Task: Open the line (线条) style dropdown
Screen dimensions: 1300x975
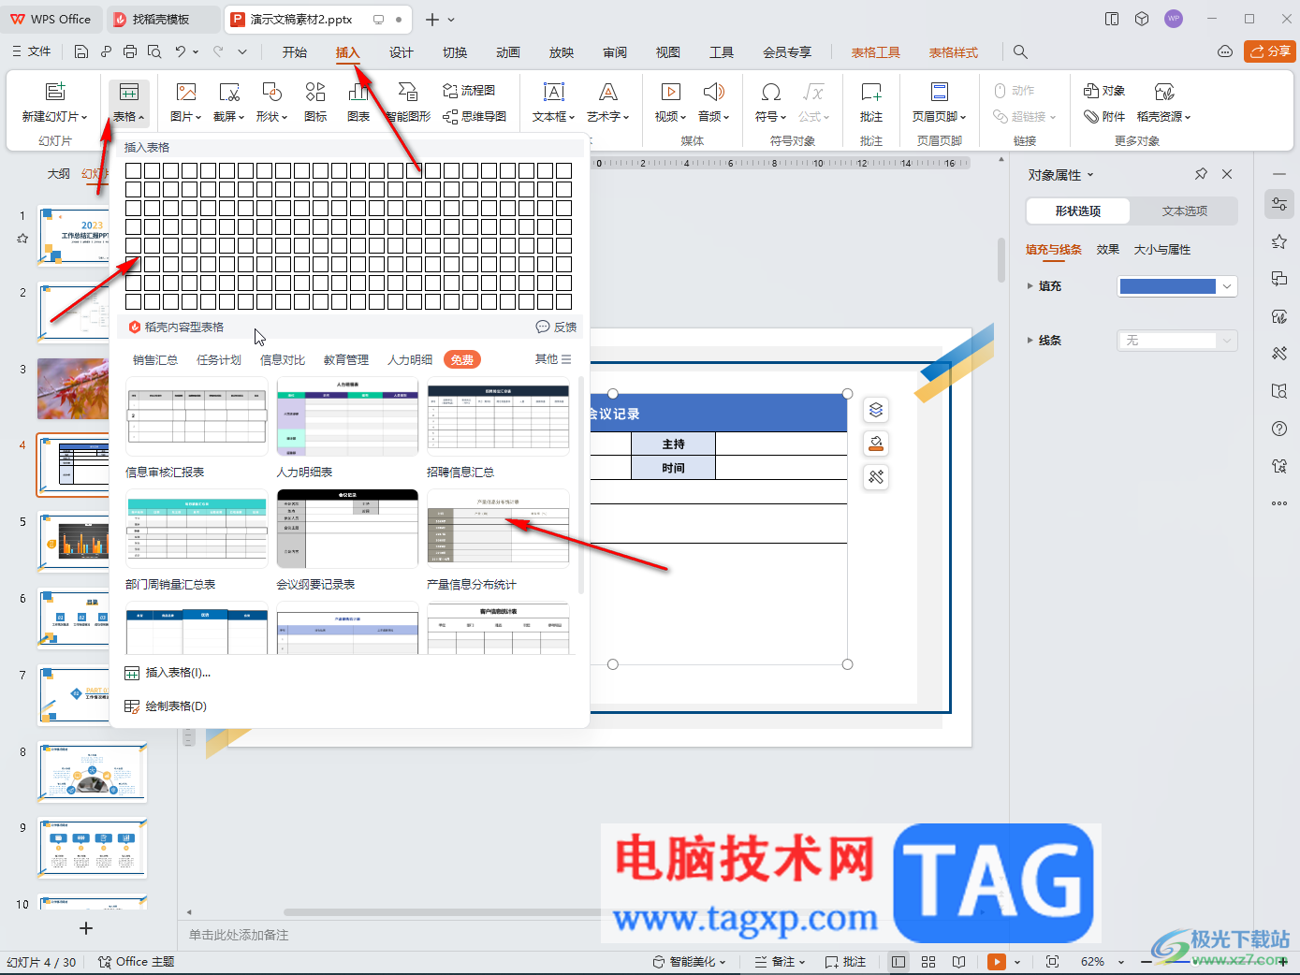Action: tap(1227, 341)
